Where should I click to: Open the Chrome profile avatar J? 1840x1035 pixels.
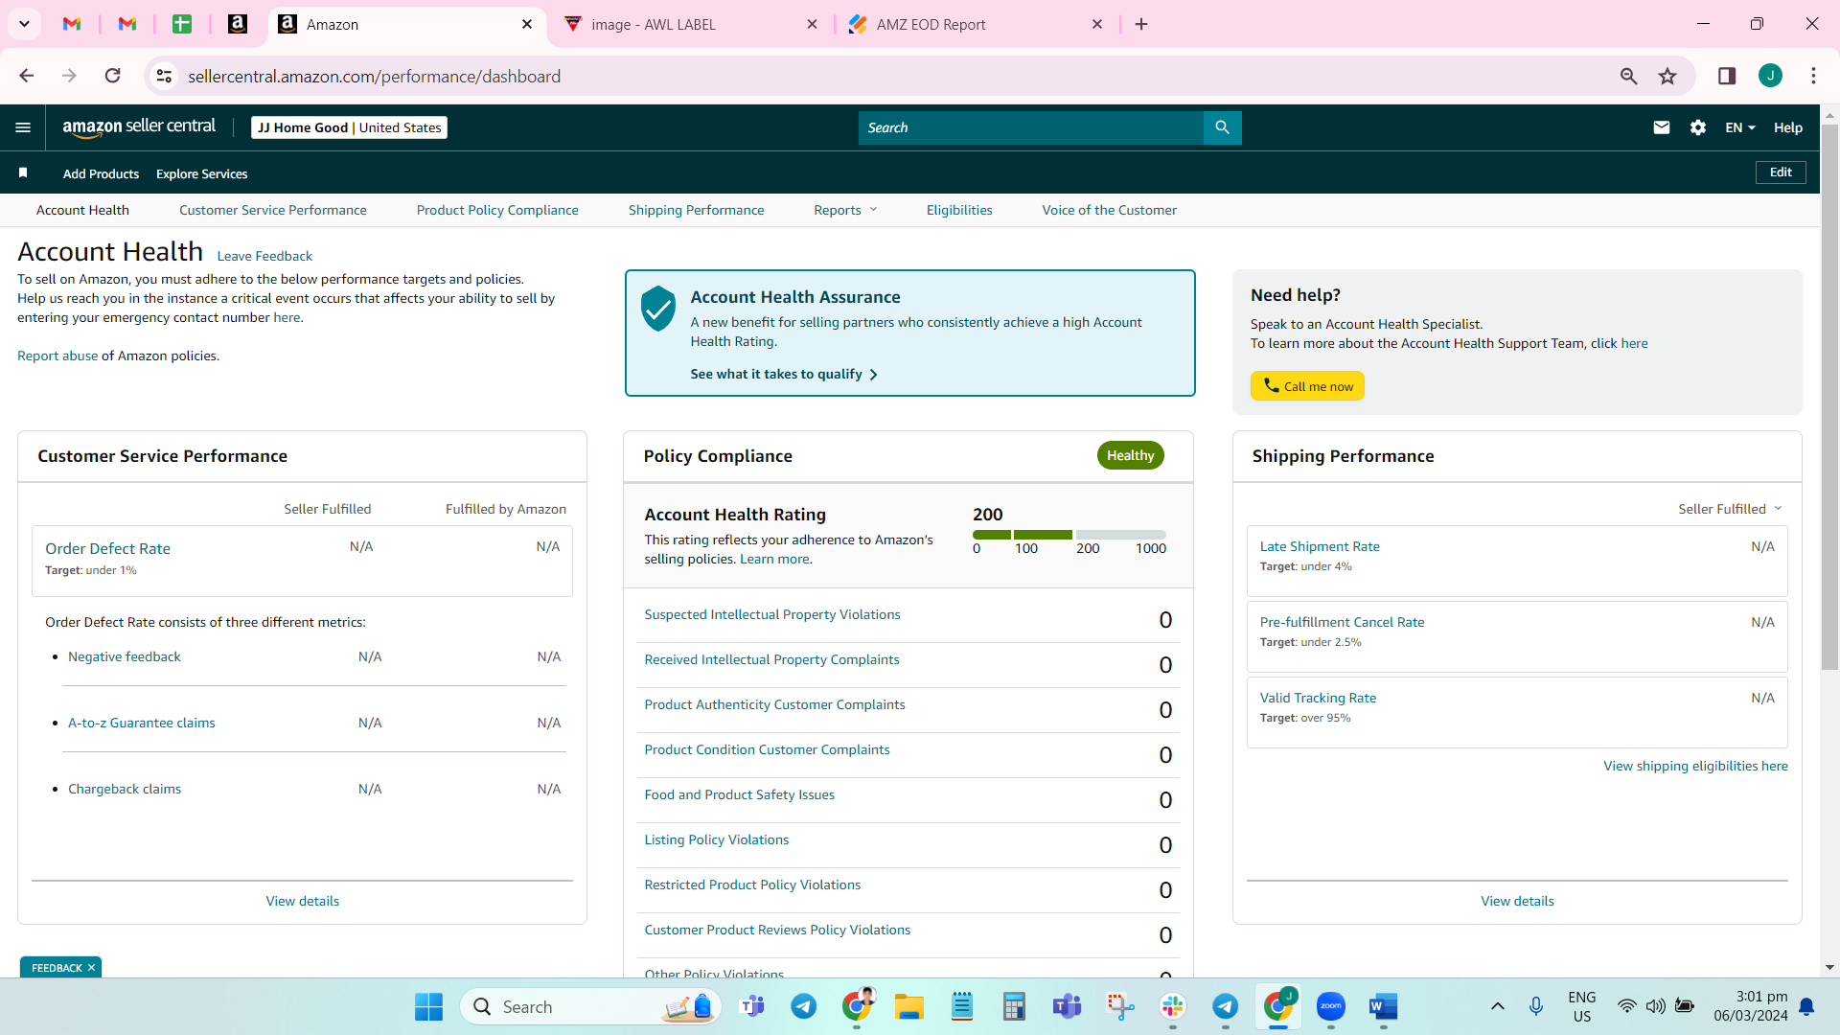1770,76
